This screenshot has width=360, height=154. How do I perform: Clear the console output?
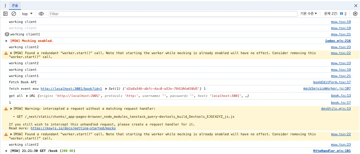[14, 14]
